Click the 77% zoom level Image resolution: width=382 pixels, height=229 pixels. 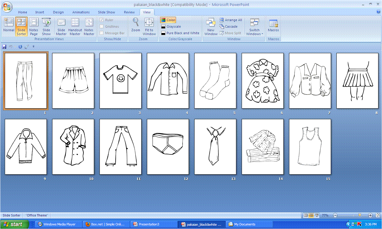pos(325,215)
